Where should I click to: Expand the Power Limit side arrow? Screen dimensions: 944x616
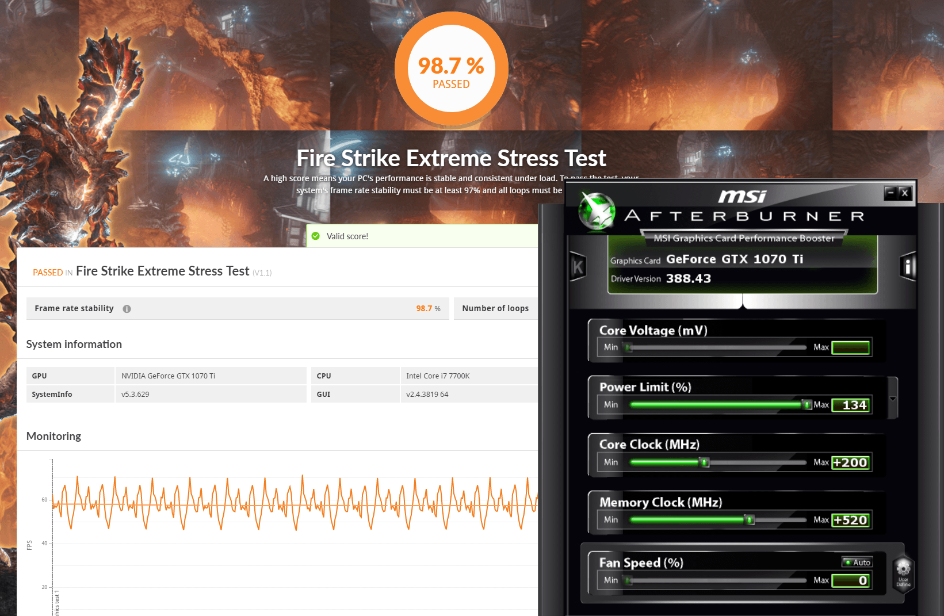tap(893, 398)
